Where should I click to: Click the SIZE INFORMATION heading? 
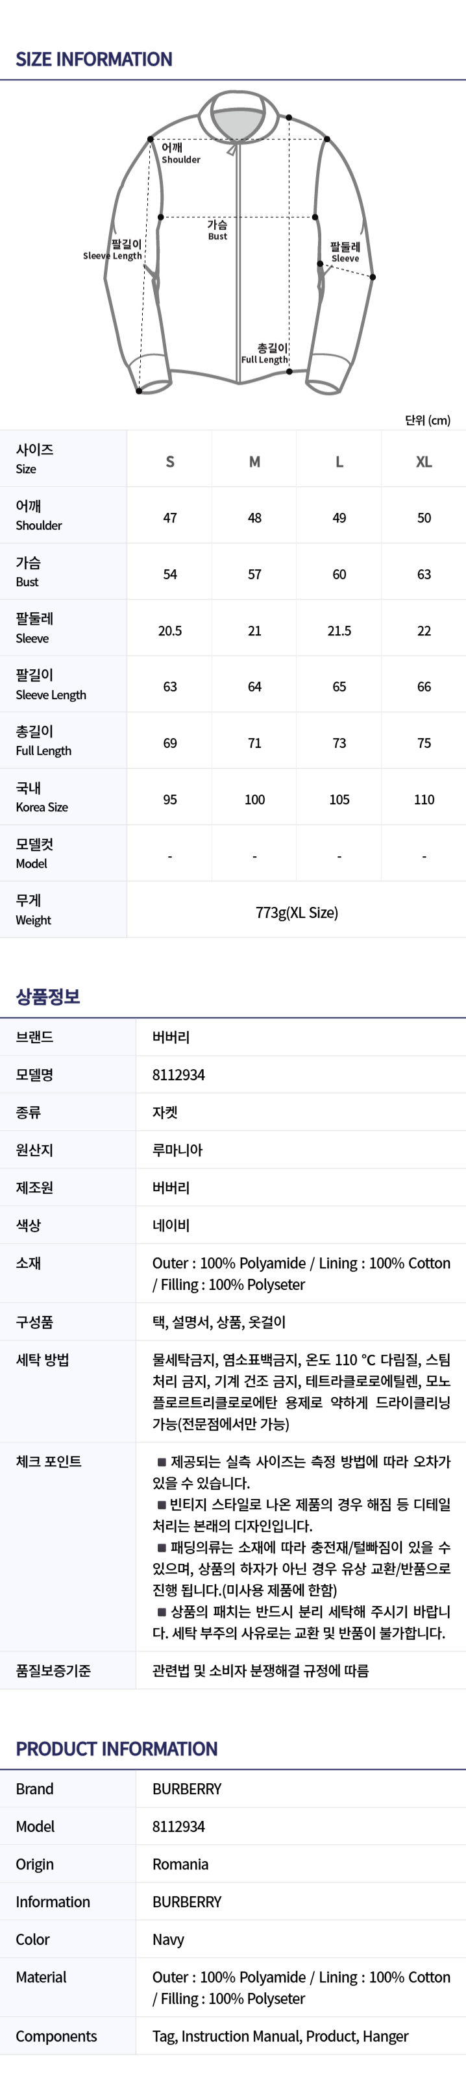[93, 60]
